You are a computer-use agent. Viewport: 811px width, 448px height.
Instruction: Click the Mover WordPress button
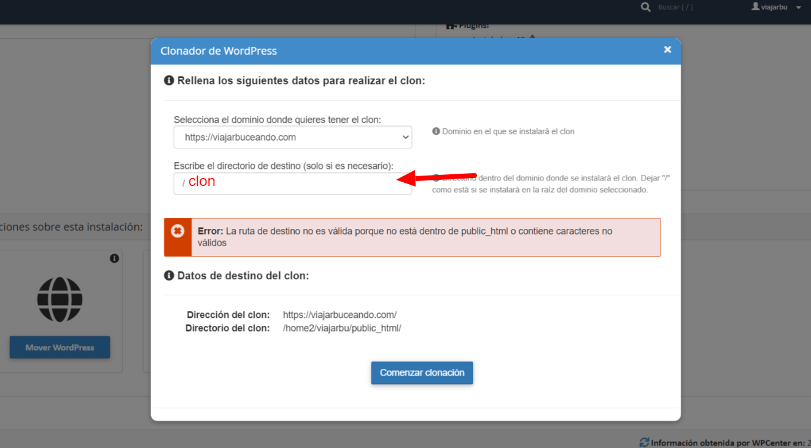tap(60, 347)
